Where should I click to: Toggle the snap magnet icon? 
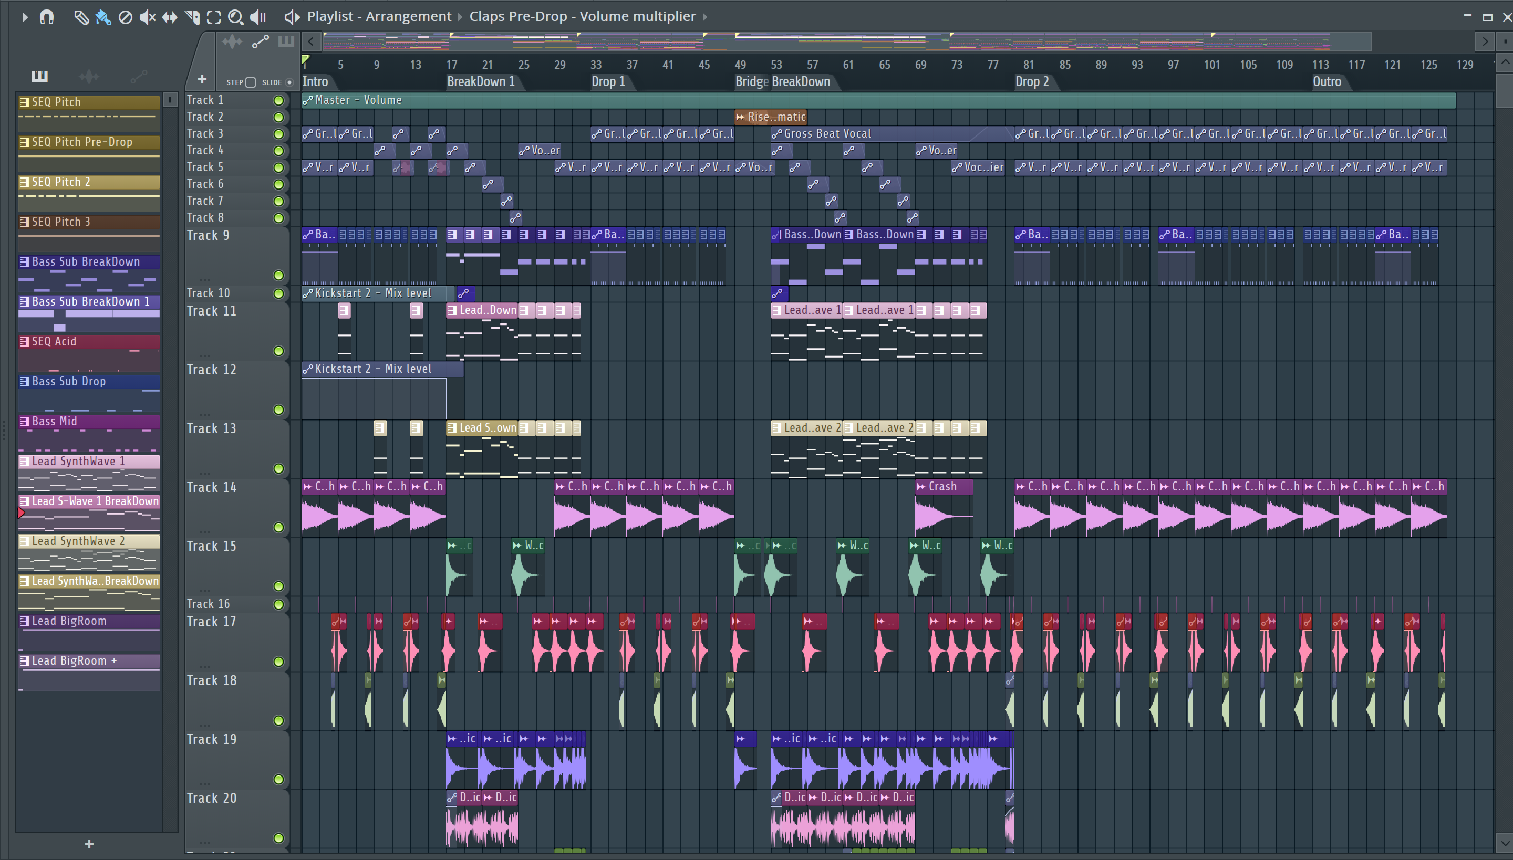pyautogui.click(x=47, y=17)
